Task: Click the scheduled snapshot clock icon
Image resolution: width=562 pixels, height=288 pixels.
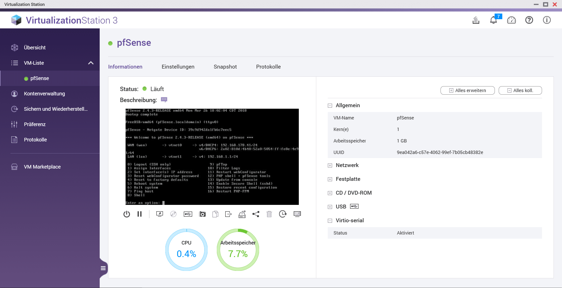Action: pyautogui.click(x=283, y=214)
